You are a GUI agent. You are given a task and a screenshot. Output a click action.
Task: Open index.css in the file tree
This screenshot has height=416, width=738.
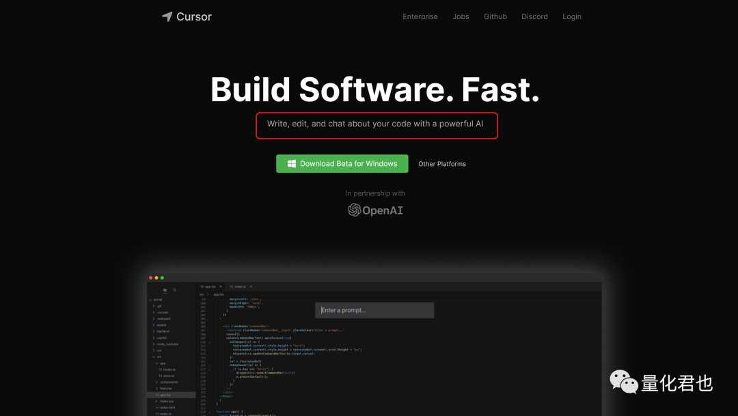click(164, 402)
